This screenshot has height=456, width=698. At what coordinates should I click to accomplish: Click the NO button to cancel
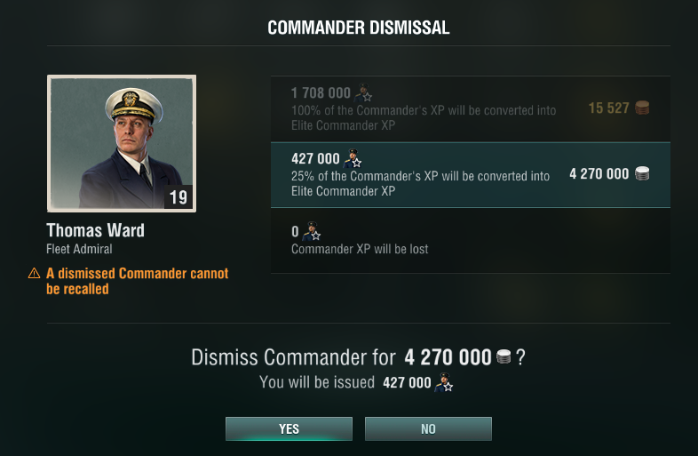coord(428,428)
